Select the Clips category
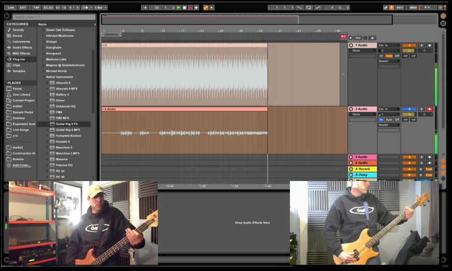Screen dimensions: 452x271 (x=16, y=65)
